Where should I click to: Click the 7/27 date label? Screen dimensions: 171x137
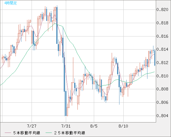point(32,126)
